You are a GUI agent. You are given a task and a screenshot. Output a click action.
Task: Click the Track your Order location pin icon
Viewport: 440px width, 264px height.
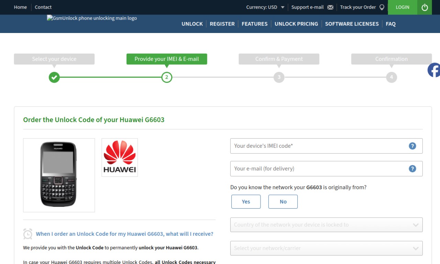(382, 7)
